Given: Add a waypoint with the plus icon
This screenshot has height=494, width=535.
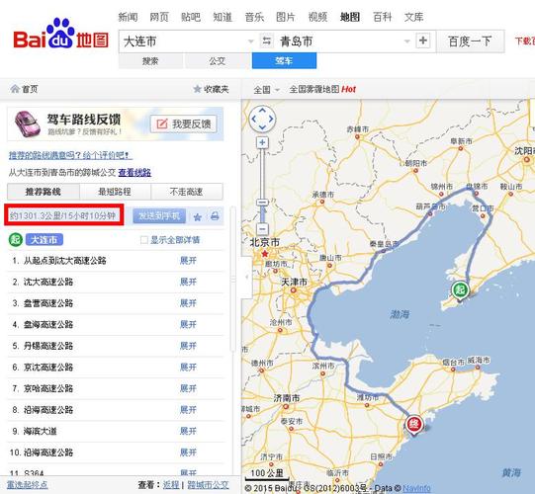Looking at the screenshot, I should click(422, 41).
